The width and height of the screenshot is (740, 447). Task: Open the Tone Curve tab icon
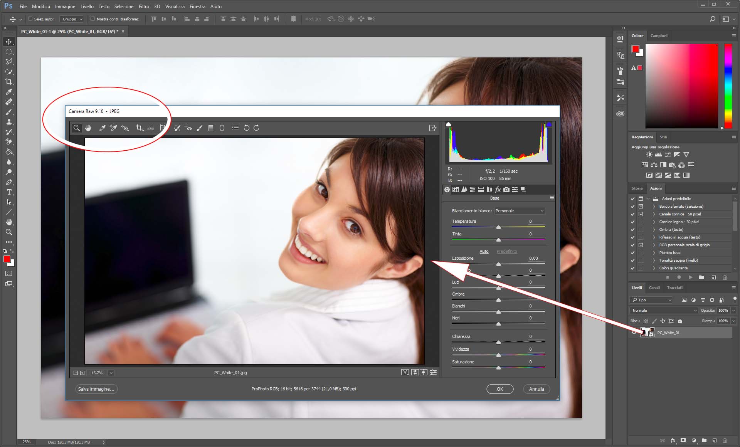[456, 190]
